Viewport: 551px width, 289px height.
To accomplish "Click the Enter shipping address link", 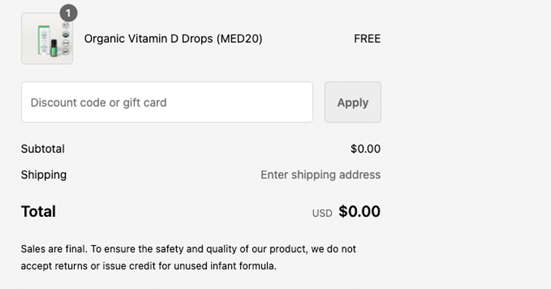I will point(320,175).
